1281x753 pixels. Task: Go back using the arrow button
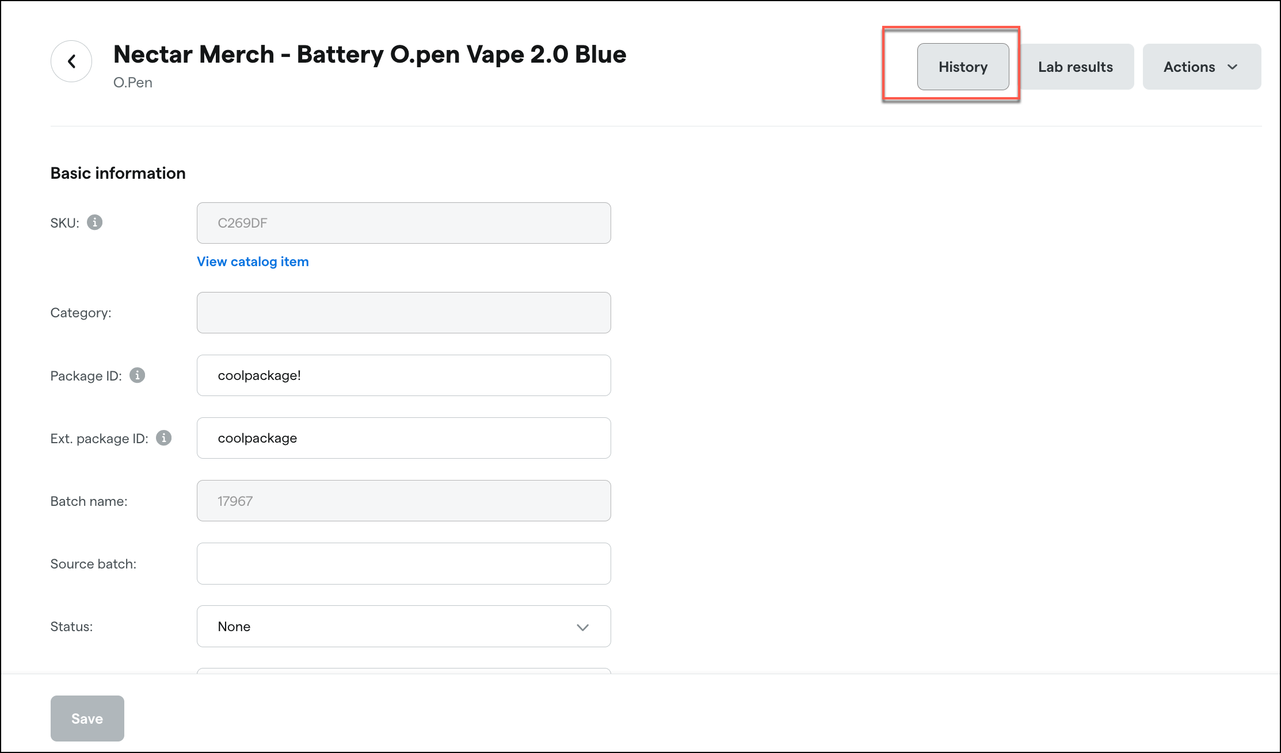(71, 61)
